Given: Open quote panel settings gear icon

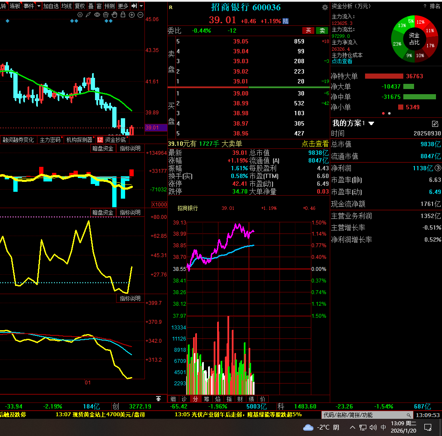Looking at the screenshot, I should (325, 7).
